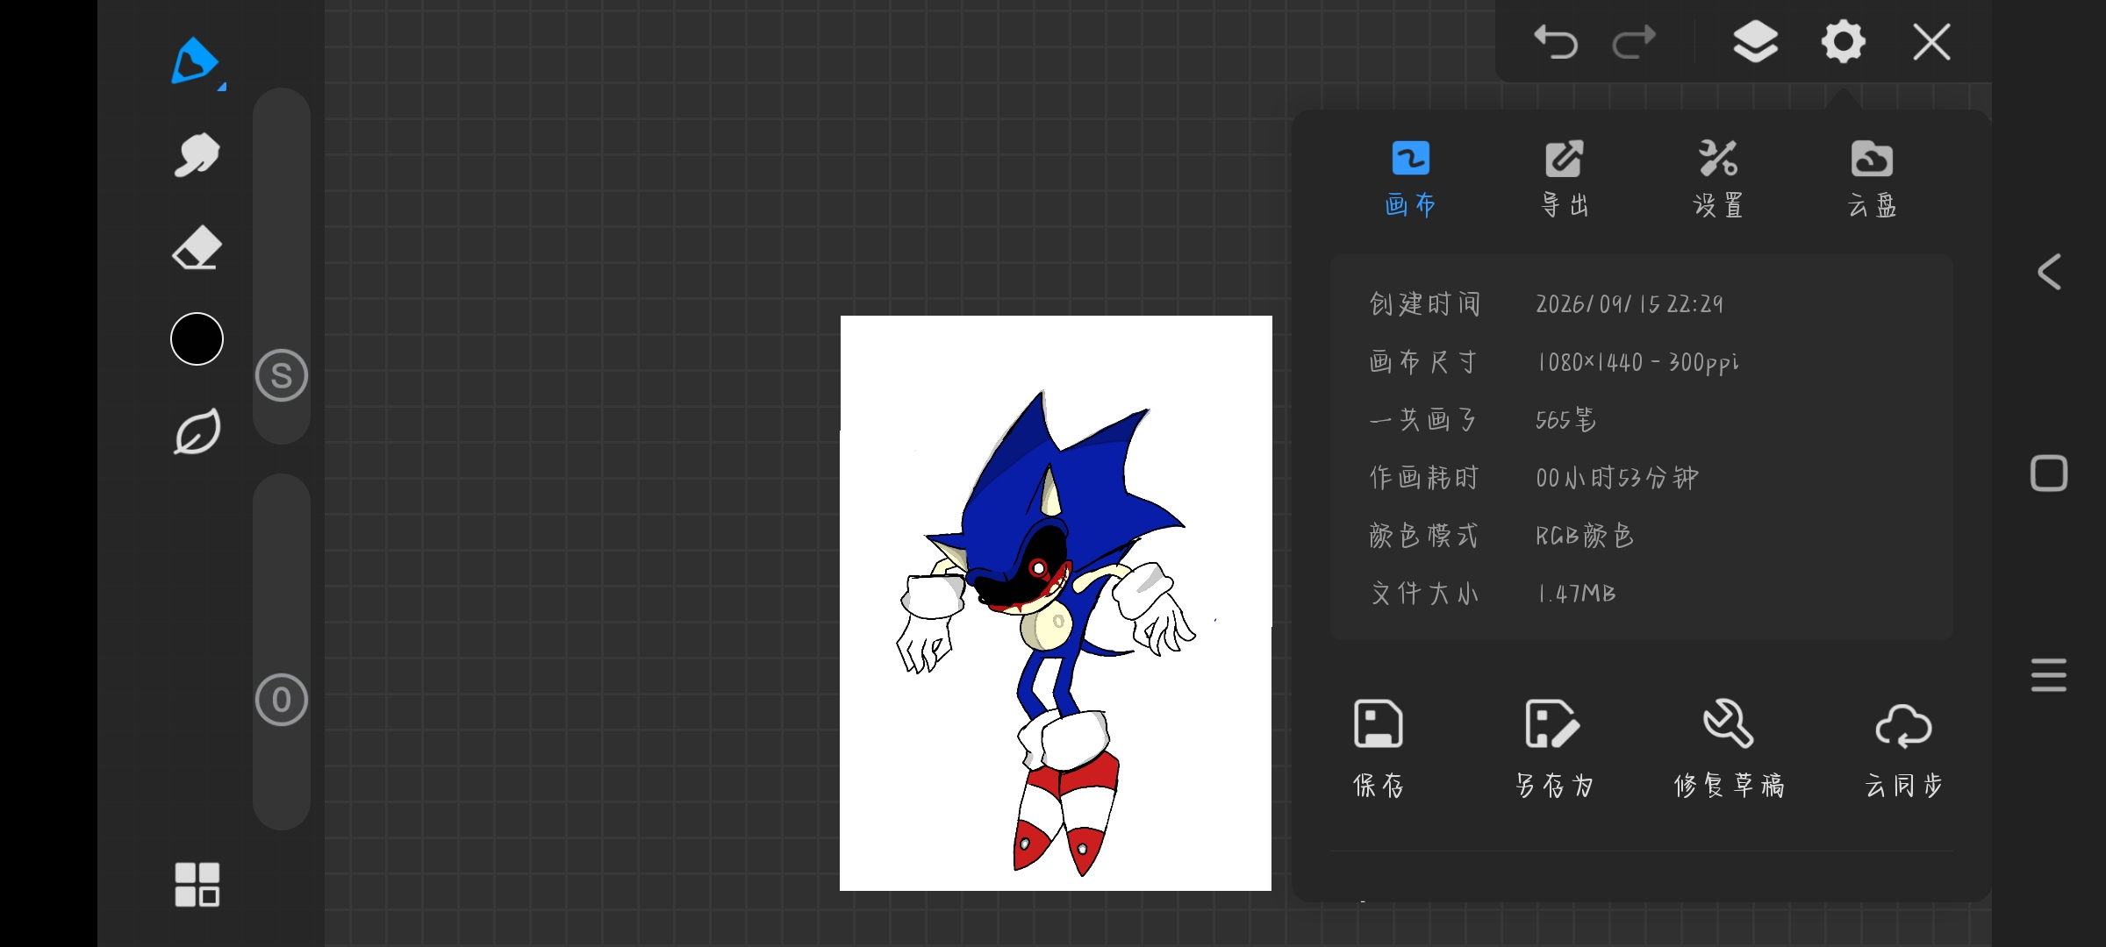Click the redo arrow
Viewport: 2106px width, 947px height.
coord(1634,42)
